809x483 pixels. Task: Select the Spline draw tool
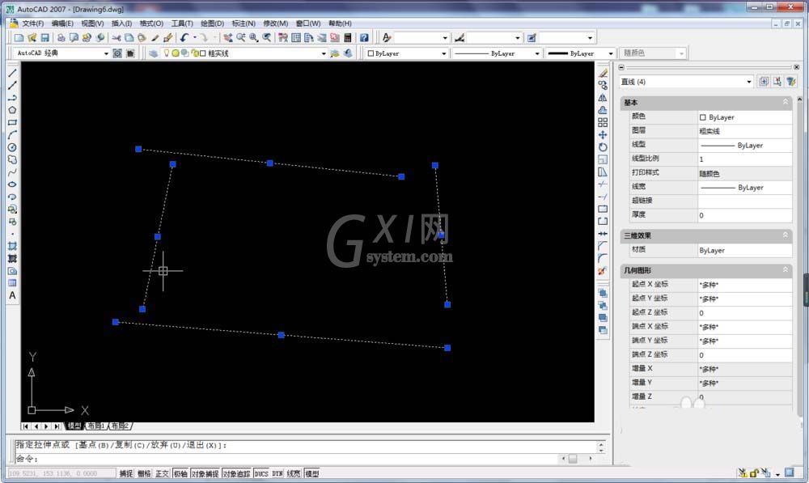12,172
